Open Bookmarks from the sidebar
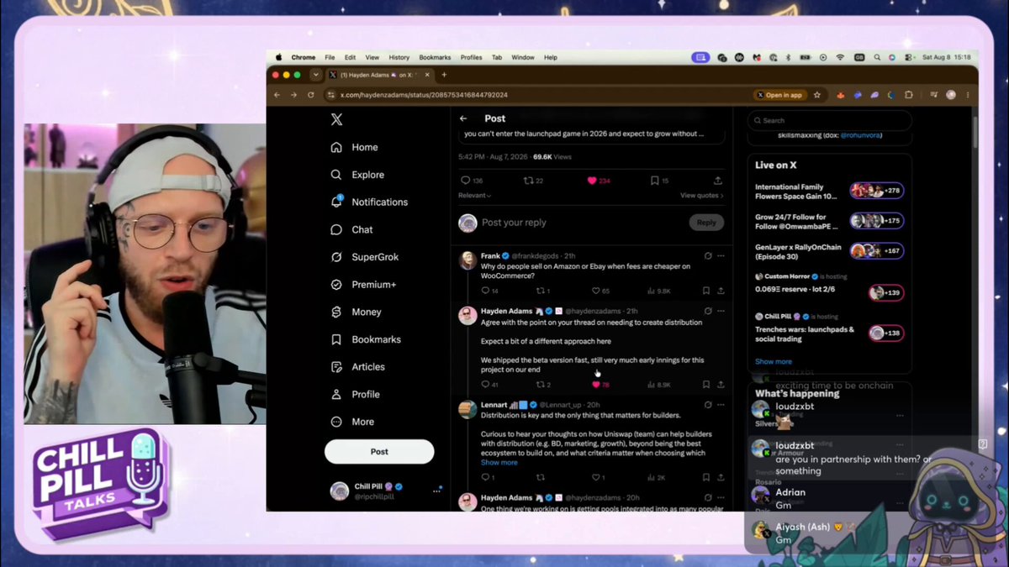This screenshot has width=1009, height=567. [x=366, y=339]
